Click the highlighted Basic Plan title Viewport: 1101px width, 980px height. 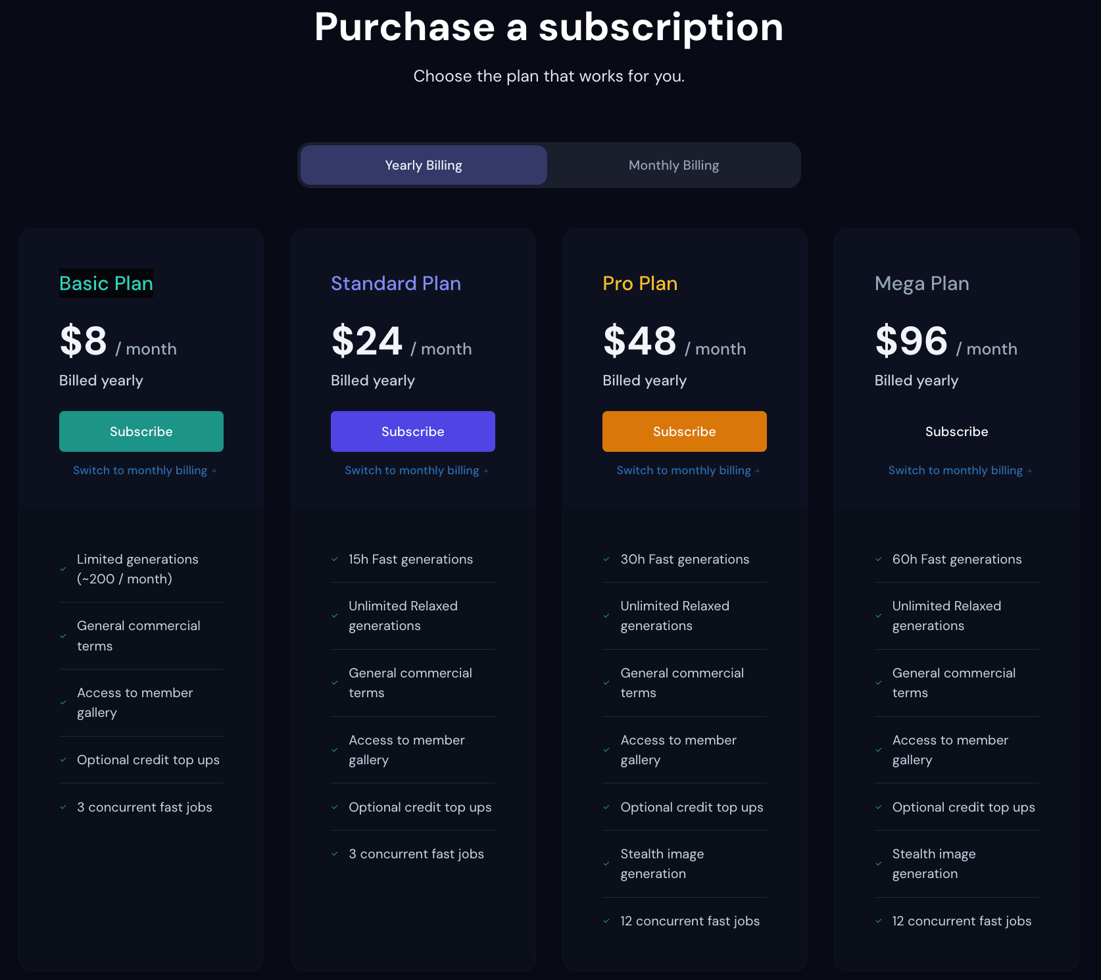tap(106, 283)
